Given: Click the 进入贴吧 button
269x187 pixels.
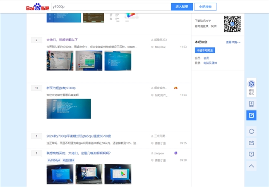Looking at the screenshot, I should (182, 7).
